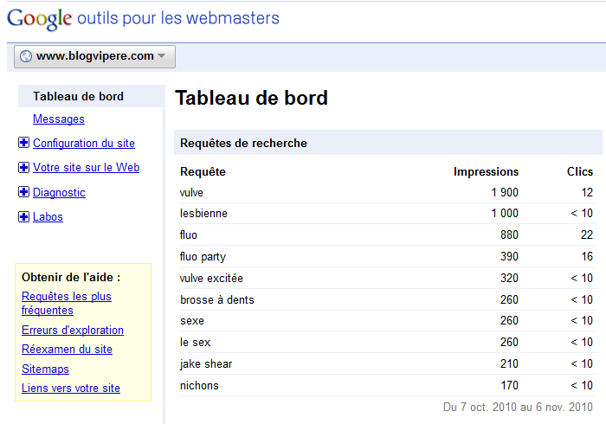Click the 1 900 impressions value
This screenshot has width=606, height=424.
[x=505, y=192]
